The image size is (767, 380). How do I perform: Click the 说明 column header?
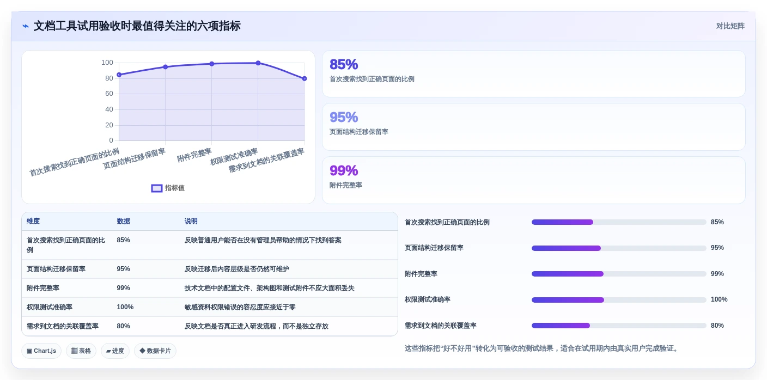coord(191,222)
